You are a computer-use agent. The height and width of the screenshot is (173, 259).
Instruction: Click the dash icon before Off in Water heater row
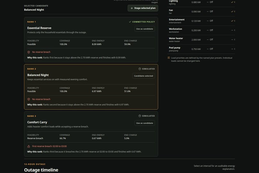click(208, 40)
